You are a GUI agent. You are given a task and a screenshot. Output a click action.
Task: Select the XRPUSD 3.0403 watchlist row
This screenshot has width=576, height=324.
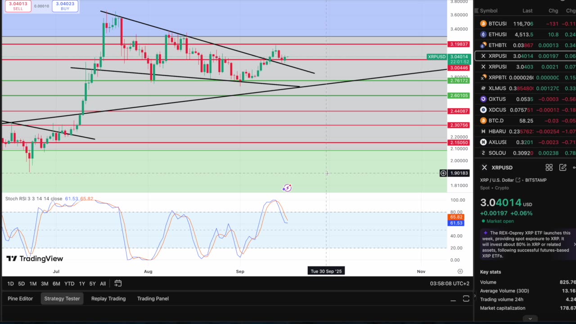tap(526, 67)
